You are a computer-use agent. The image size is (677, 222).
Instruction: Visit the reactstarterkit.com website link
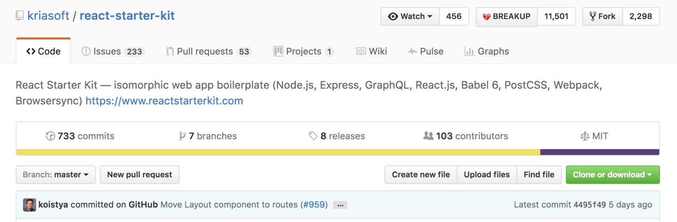pyautogui.click(x=164, y=101)
